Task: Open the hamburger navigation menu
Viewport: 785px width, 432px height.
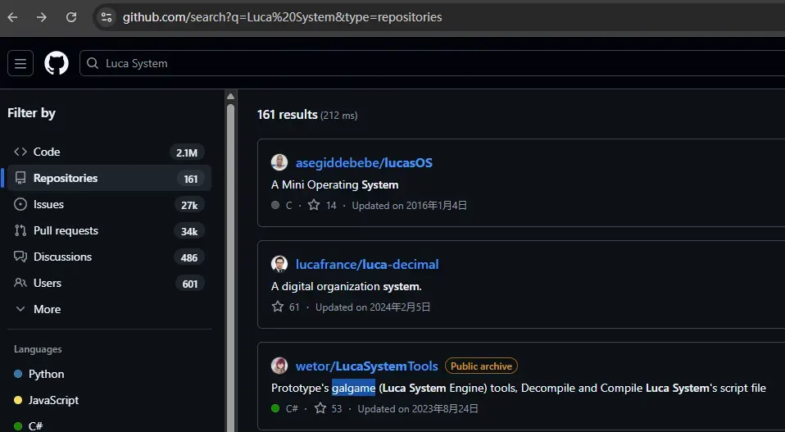Action: (x=20, y=64)
